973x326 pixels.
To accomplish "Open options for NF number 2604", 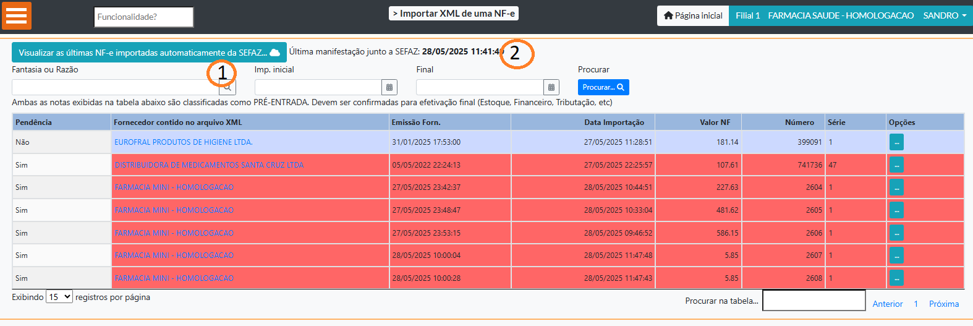I will 896,187.
